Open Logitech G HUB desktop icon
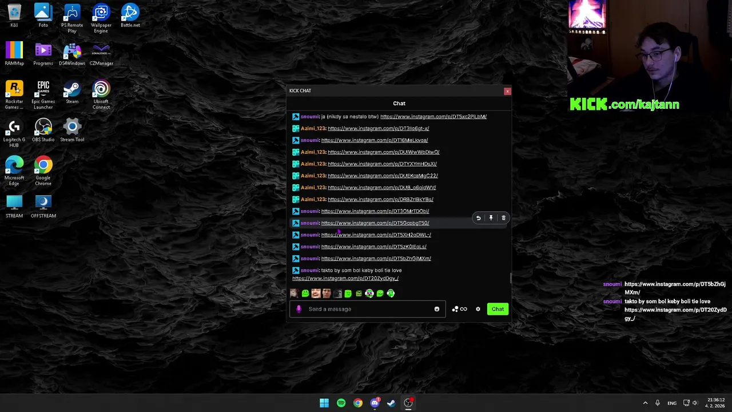The image size is (732, 412). 14,133
